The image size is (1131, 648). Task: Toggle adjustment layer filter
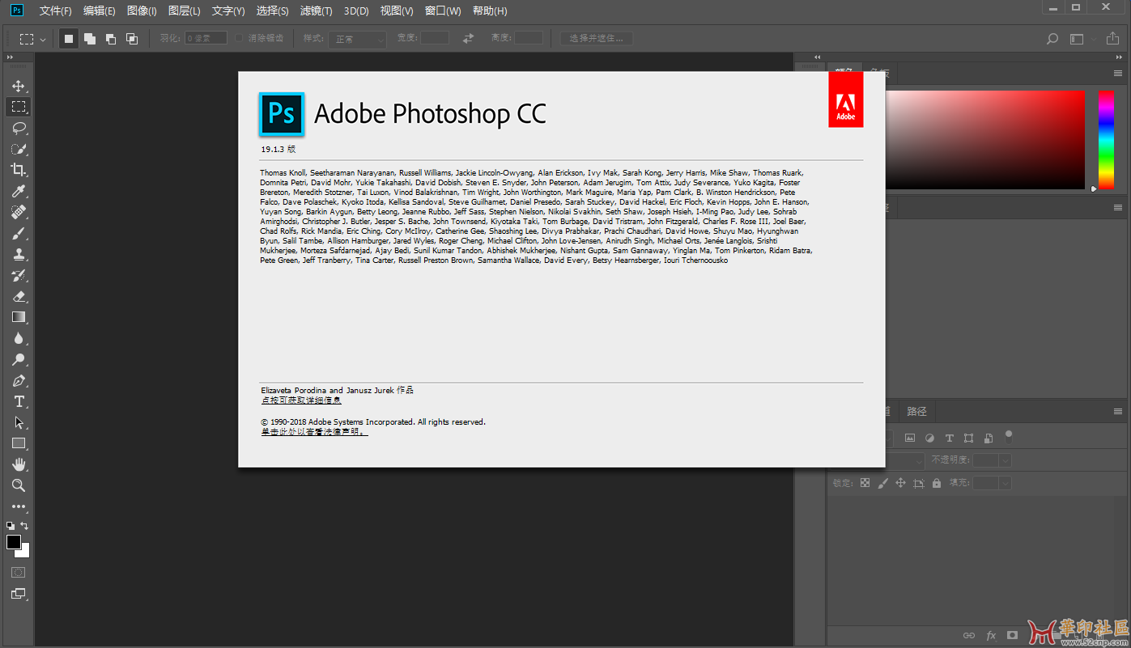point(929,438)
